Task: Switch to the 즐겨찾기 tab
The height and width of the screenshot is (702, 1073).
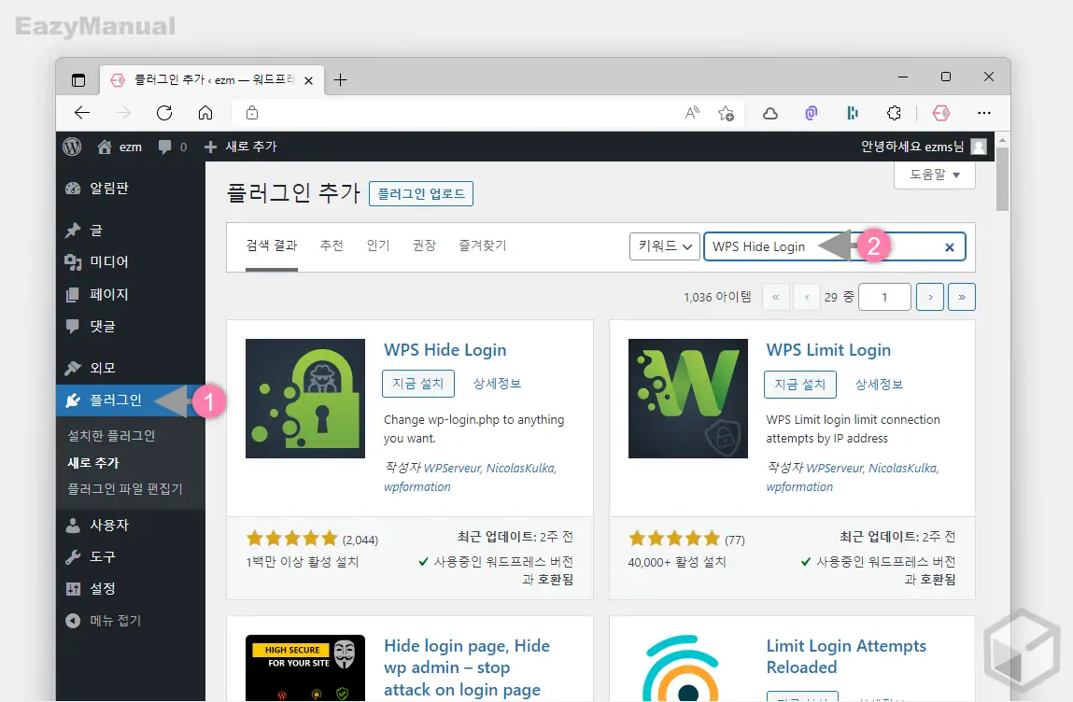Action: 483,246
